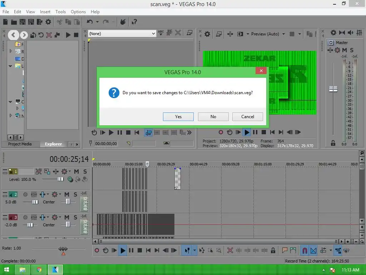The height and width of the screenshot is (275, 366).
Task: Open Track Motion on video track 1
Action: 47,172
